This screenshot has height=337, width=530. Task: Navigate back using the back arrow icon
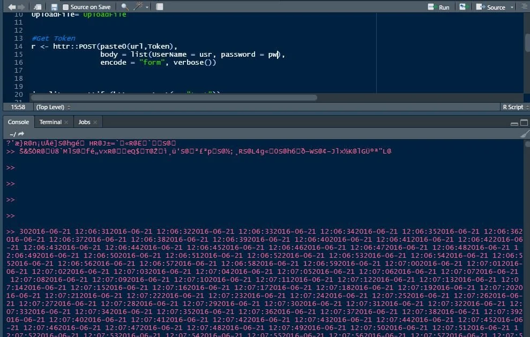click(12, 6)
